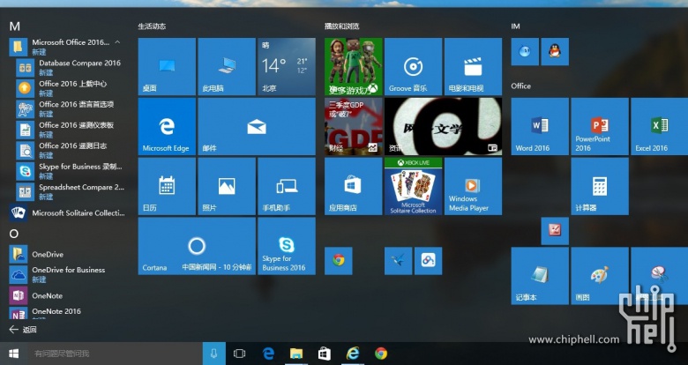Open the Photos (照片) tile

click(227, 186)
